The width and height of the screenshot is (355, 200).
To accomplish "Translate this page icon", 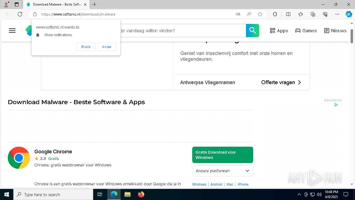I will (238, 14).
